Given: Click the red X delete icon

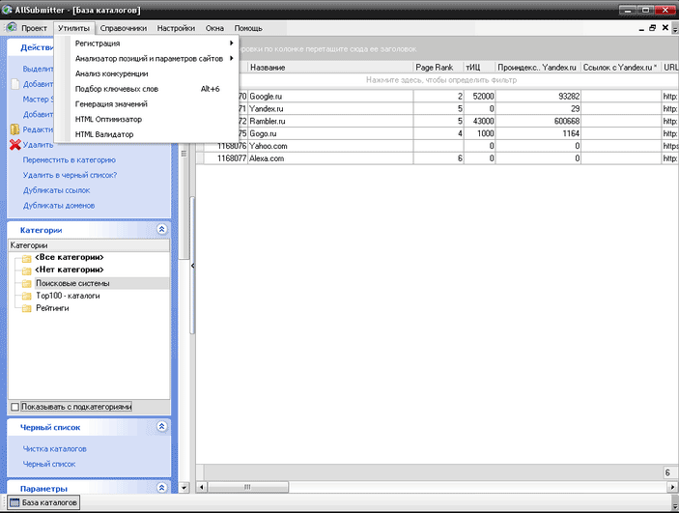Looking at the screenshot, I should pos(15,145).
